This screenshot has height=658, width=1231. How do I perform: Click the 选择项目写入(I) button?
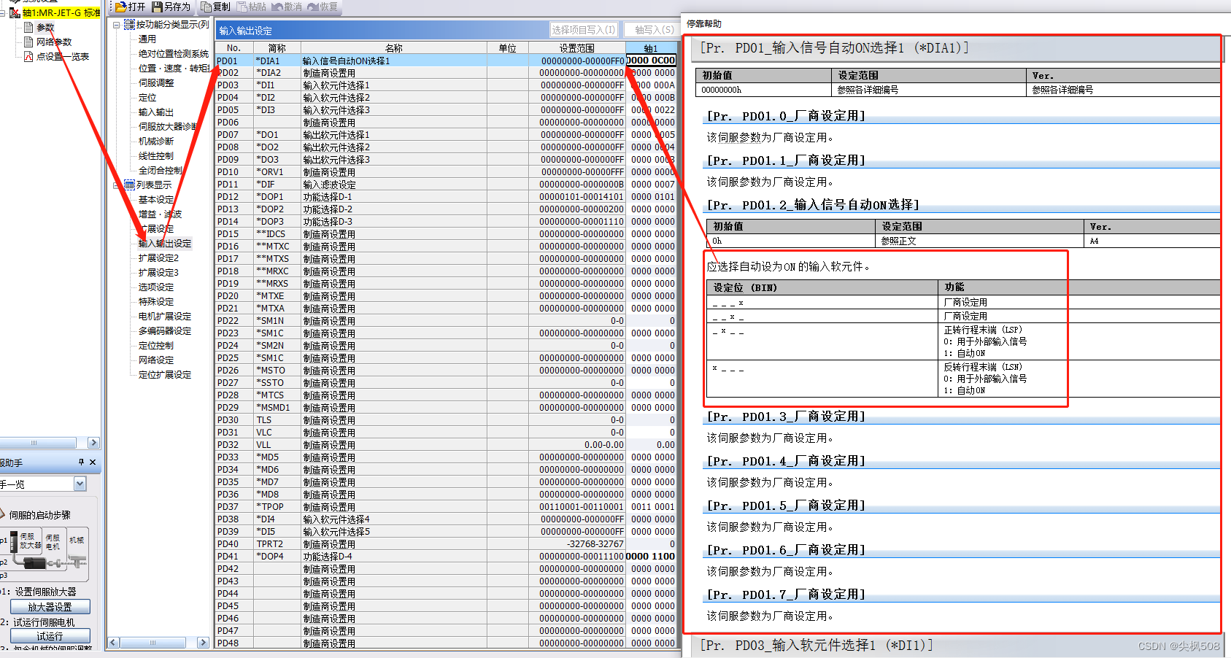584,30
